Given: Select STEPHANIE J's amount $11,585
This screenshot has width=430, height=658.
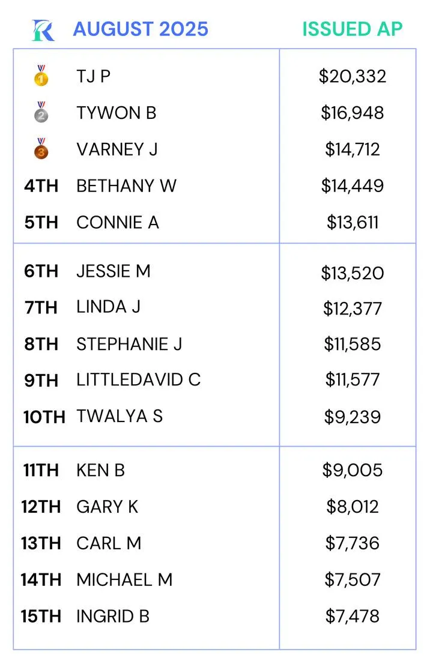Looking at the screenshot, I should coord(353,344).
